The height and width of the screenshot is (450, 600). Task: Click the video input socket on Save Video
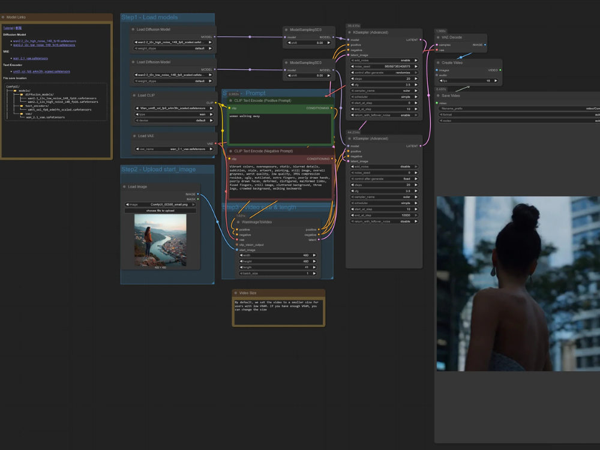(437, 103)
